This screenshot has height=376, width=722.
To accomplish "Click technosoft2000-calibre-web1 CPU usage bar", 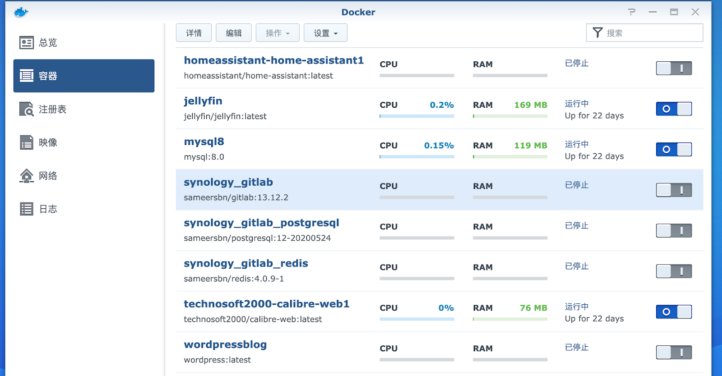I will click(x=417, y=319).
